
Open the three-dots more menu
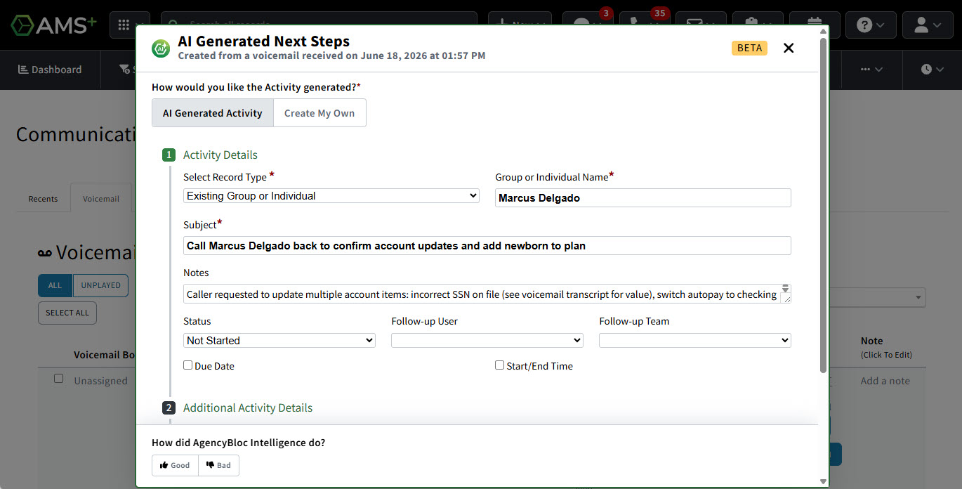click(871, 70)
